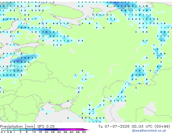
Task: Click the 0.1–0.5 mm legend color swatch
Action: tap(5, 129)
